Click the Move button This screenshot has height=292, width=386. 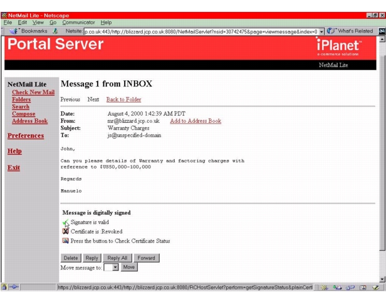pyautogui.click(x=129, y=267)
